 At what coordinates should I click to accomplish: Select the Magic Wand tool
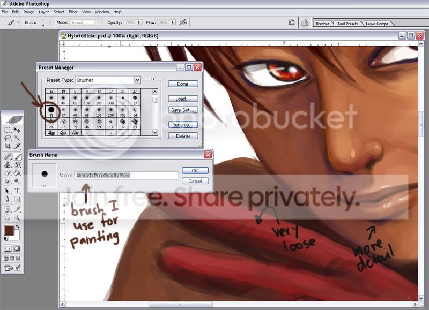click(x=17, y=138)
